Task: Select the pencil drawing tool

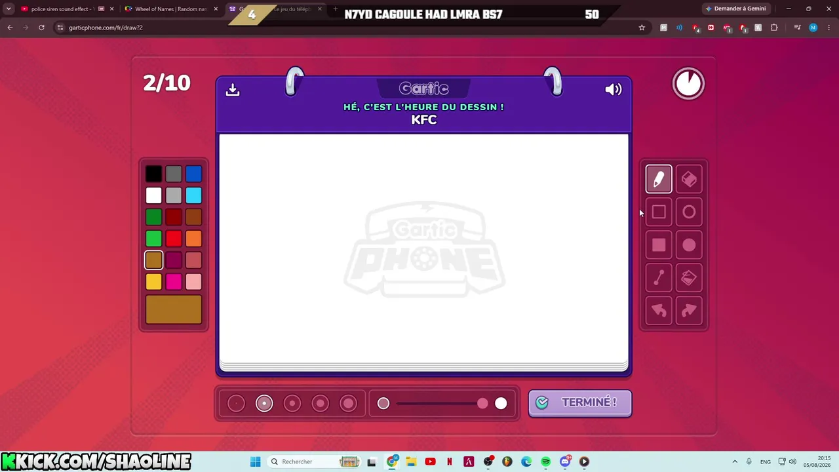Action: coord(659,179)
